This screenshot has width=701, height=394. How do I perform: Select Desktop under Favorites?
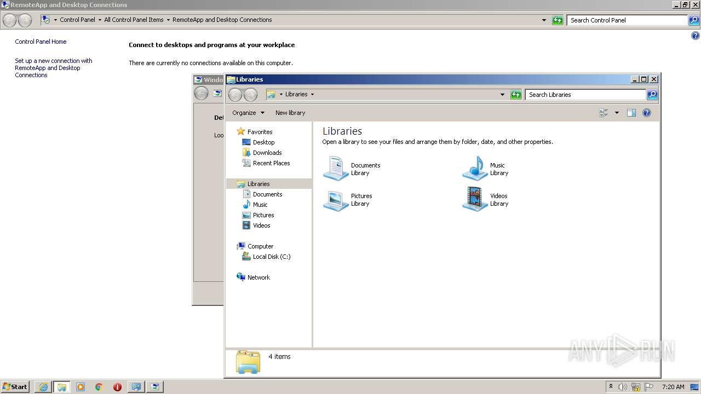263,142
